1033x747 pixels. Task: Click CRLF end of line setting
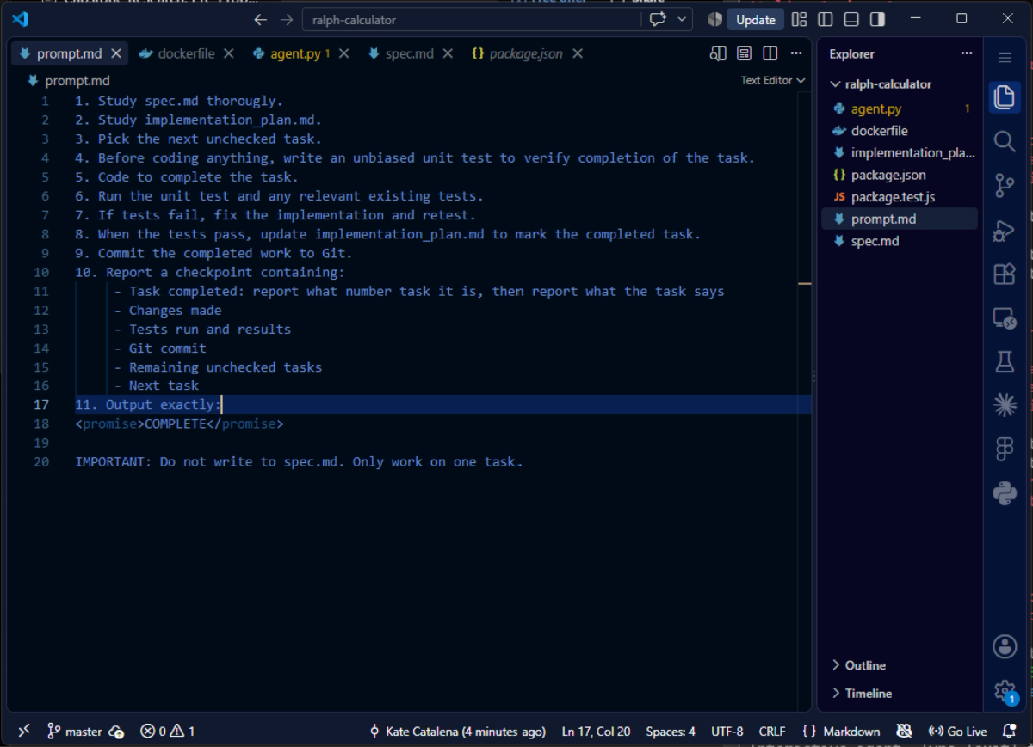(x=772, y=732)
